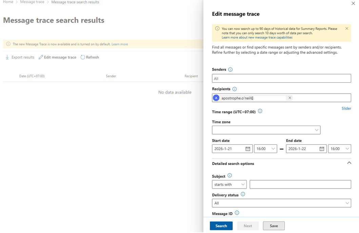Click the Delivery status info icon
Screen dimensions: 359x233
(243, 194)
